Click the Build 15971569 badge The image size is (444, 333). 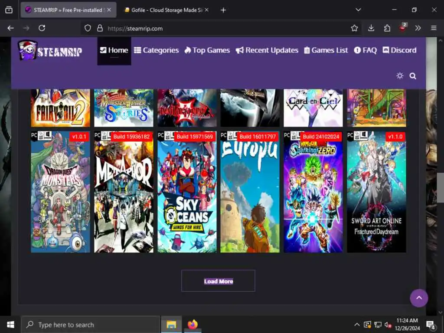pos(195,137)
